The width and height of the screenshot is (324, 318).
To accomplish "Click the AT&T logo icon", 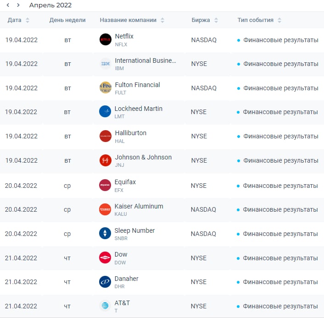I will (x=105, y=306).
